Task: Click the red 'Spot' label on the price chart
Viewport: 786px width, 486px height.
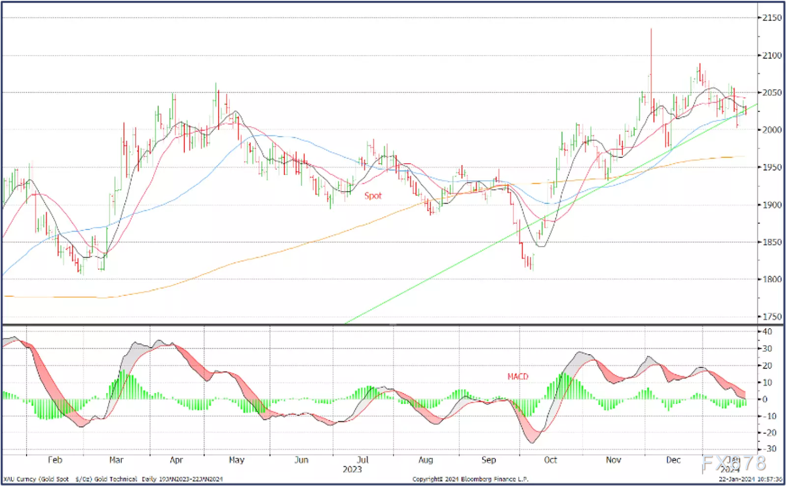Action: click(373, 195)
